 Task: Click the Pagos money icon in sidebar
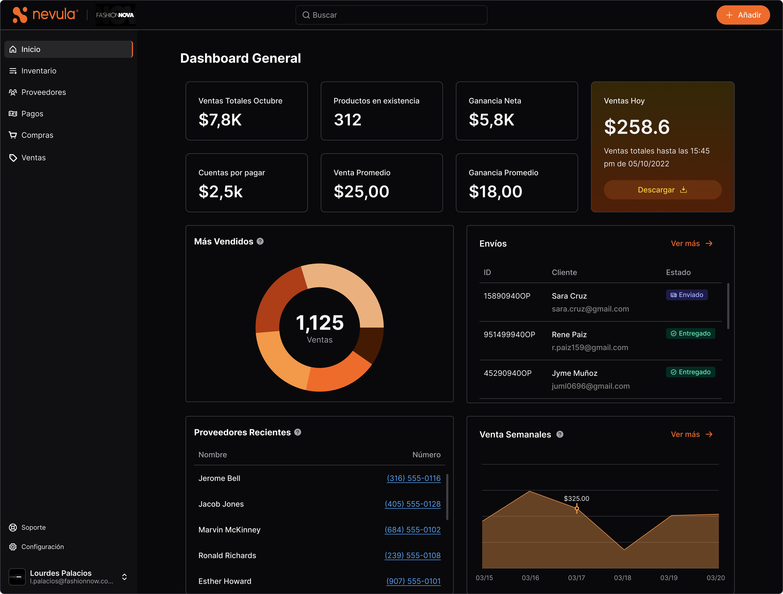coord(13,114)
